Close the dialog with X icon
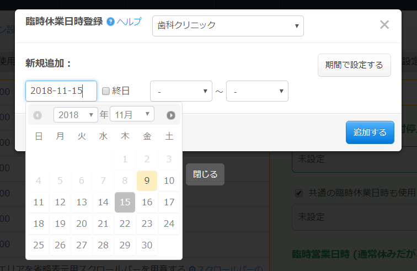Image resolution: width=417 pixels, height=271 pixels. [x=384, y=25]
